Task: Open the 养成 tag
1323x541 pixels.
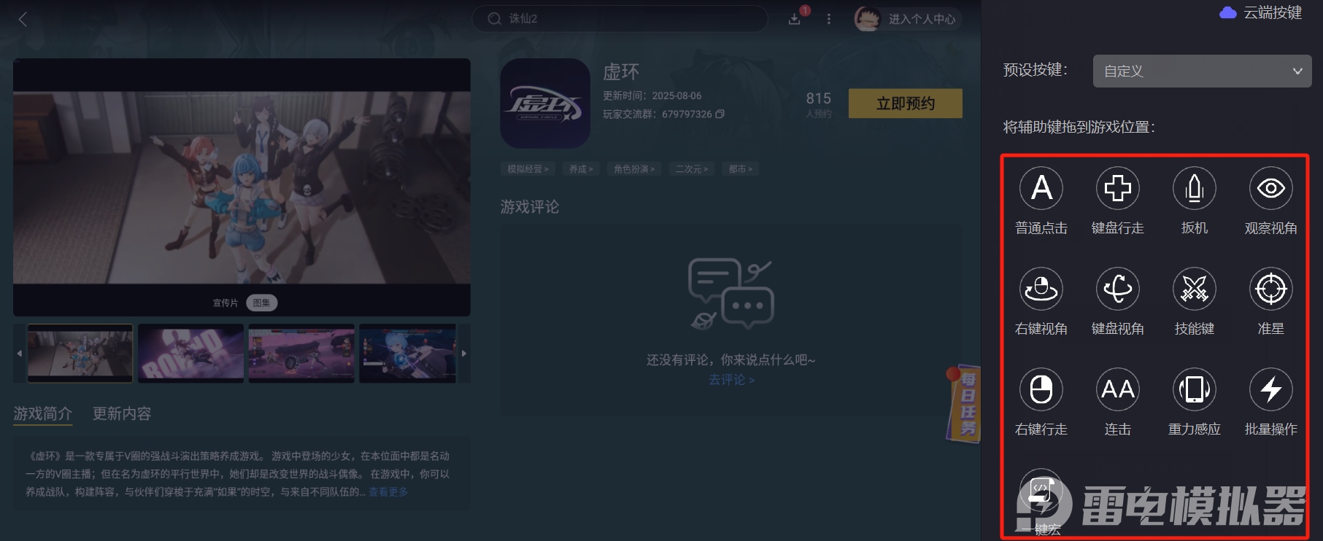Action: tap(581, 169)
